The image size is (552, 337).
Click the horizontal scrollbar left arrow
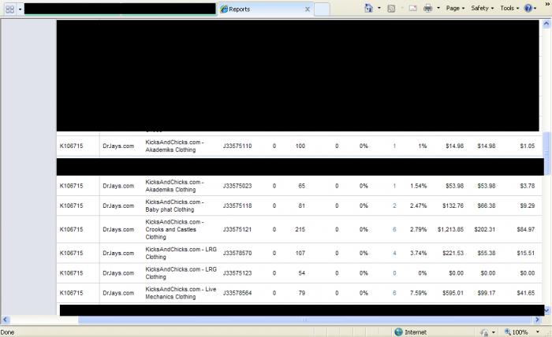(5, 320)
